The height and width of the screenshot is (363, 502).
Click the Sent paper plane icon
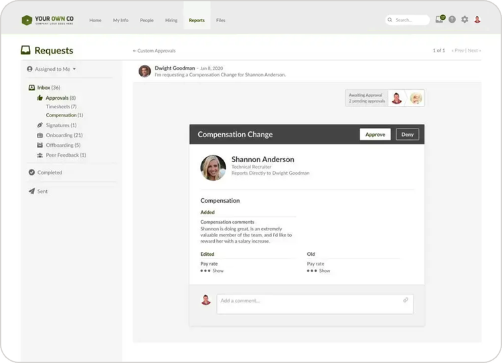coord(31,192)
